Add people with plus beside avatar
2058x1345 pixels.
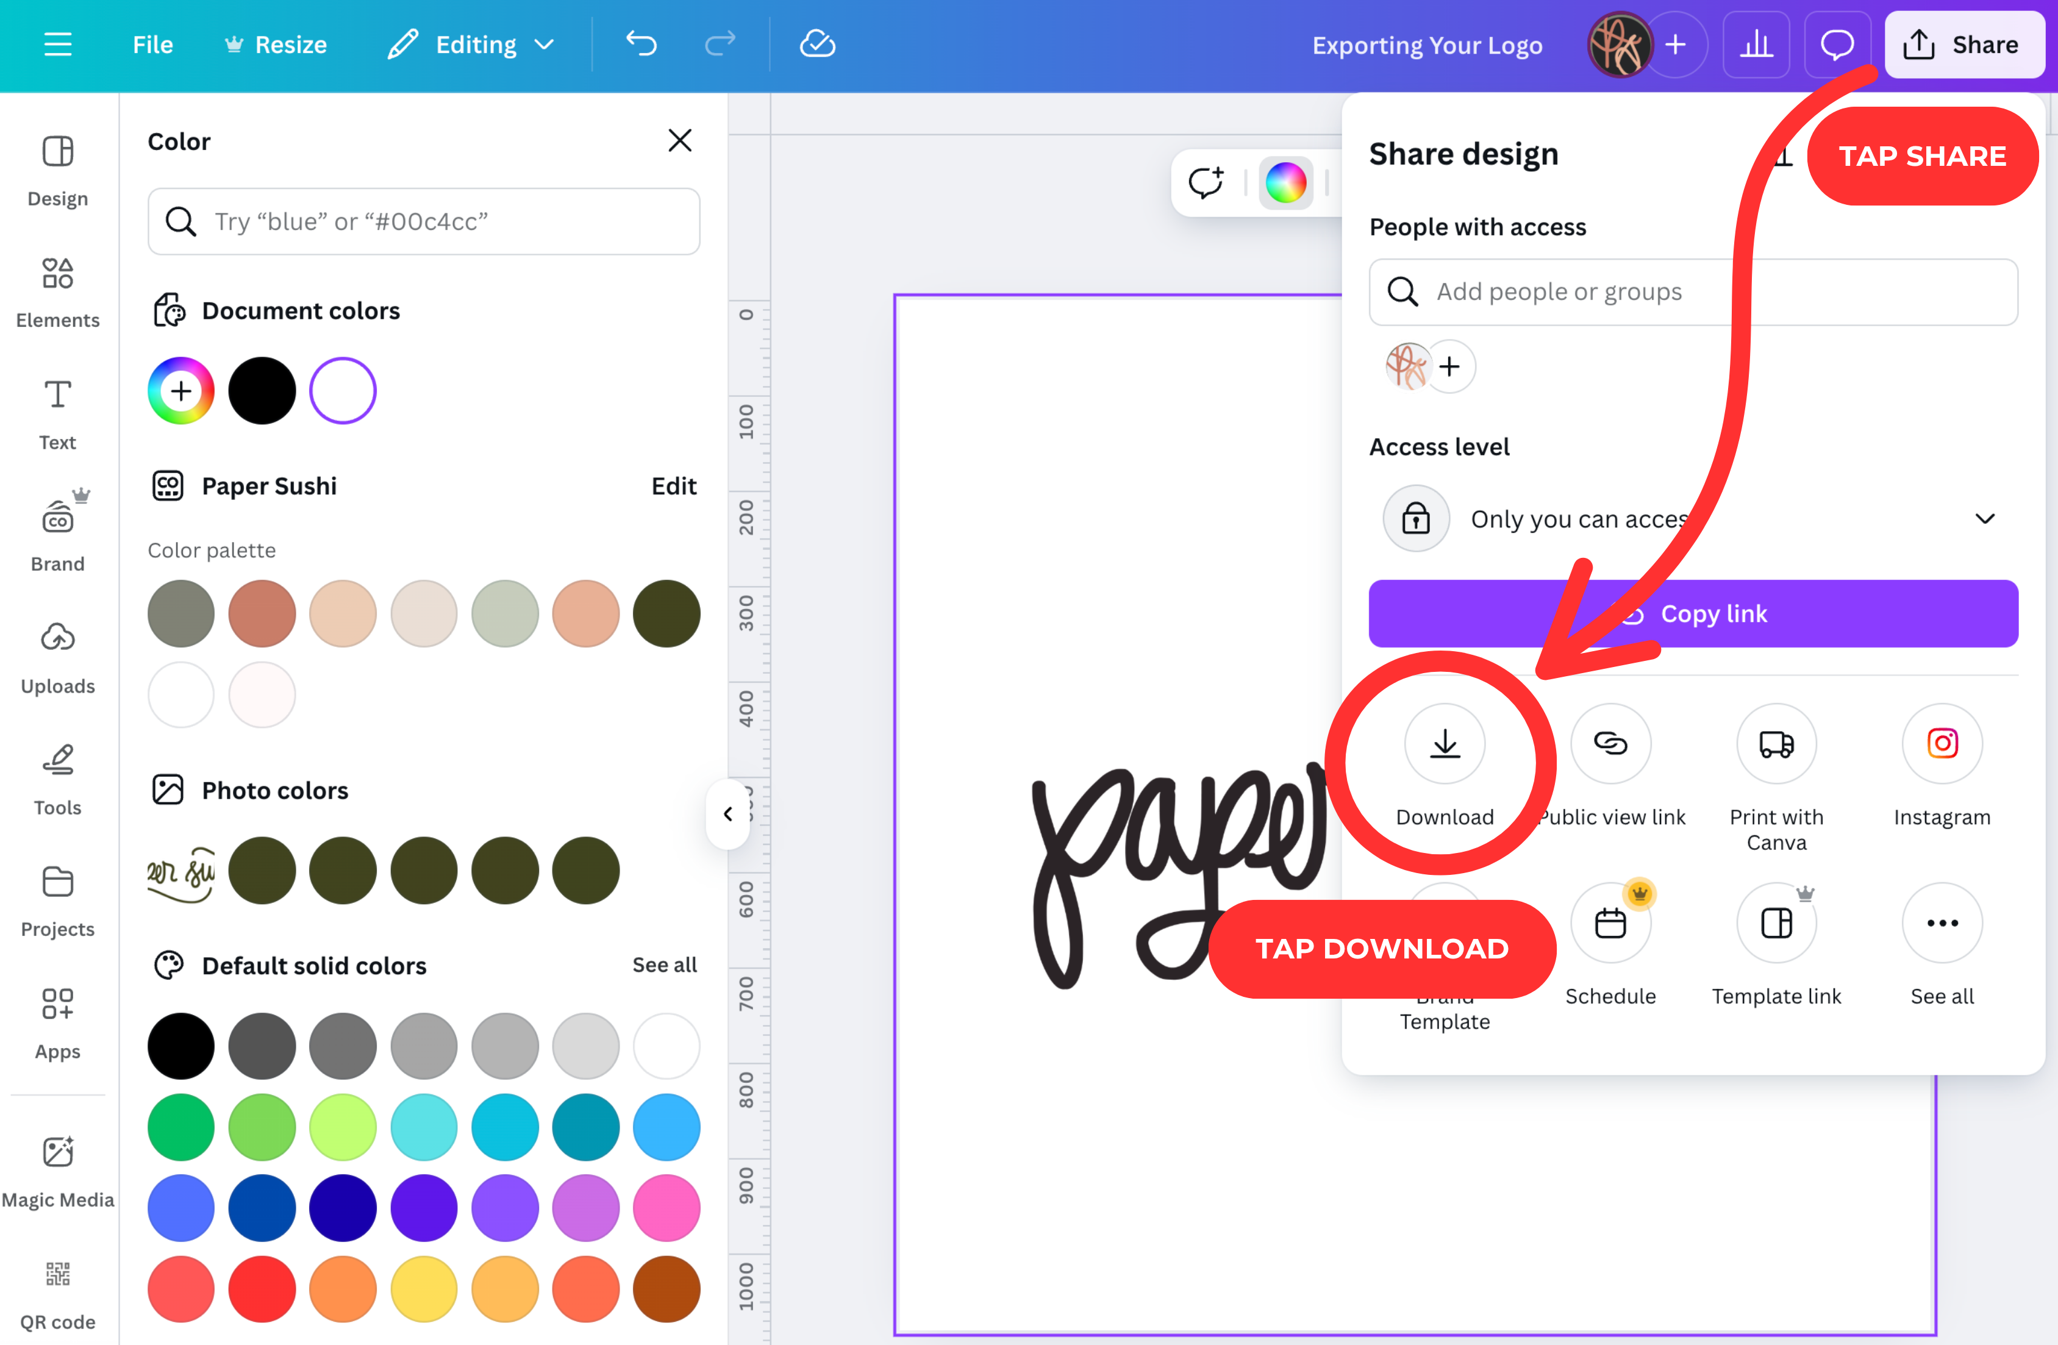pos(1450,366)
